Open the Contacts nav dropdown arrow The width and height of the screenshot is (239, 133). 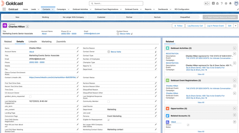(x=53, y=9)
